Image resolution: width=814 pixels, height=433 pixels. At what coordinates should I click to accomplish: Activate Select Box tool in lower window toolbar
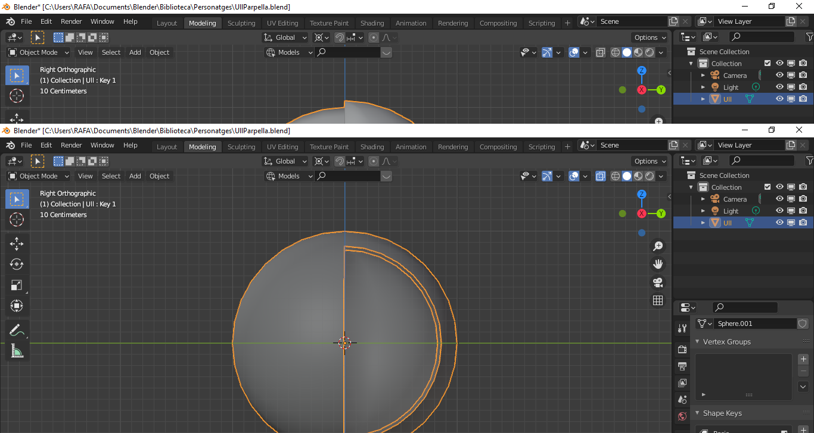(17, 199)
